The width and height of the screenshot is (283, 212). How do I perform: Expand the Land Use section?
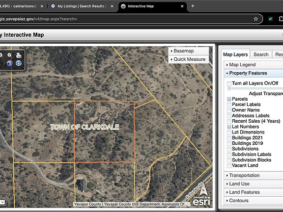[254, 184]
